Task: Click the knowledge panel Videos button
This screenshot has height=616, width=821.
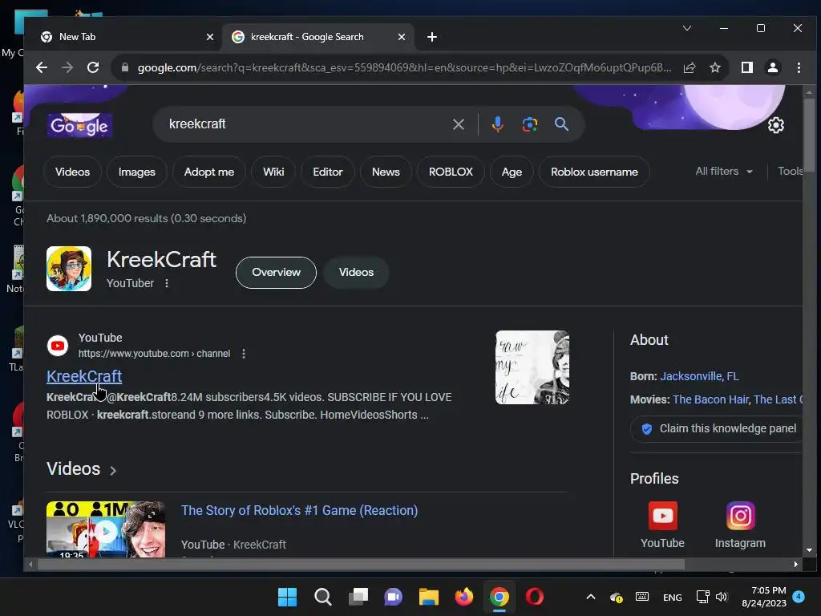Action: point(356,273)
